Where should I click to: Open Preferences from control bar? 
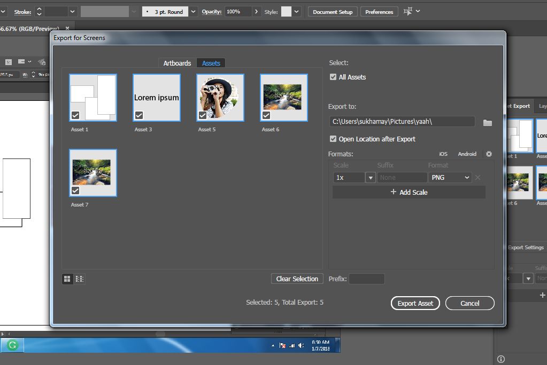[x=379, y=12]
